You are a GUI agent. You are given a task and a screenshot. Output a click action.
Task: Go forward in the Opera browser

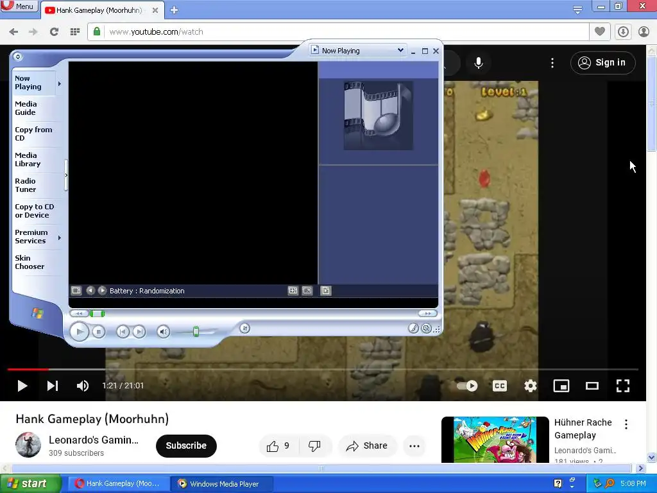pos(33,31)
